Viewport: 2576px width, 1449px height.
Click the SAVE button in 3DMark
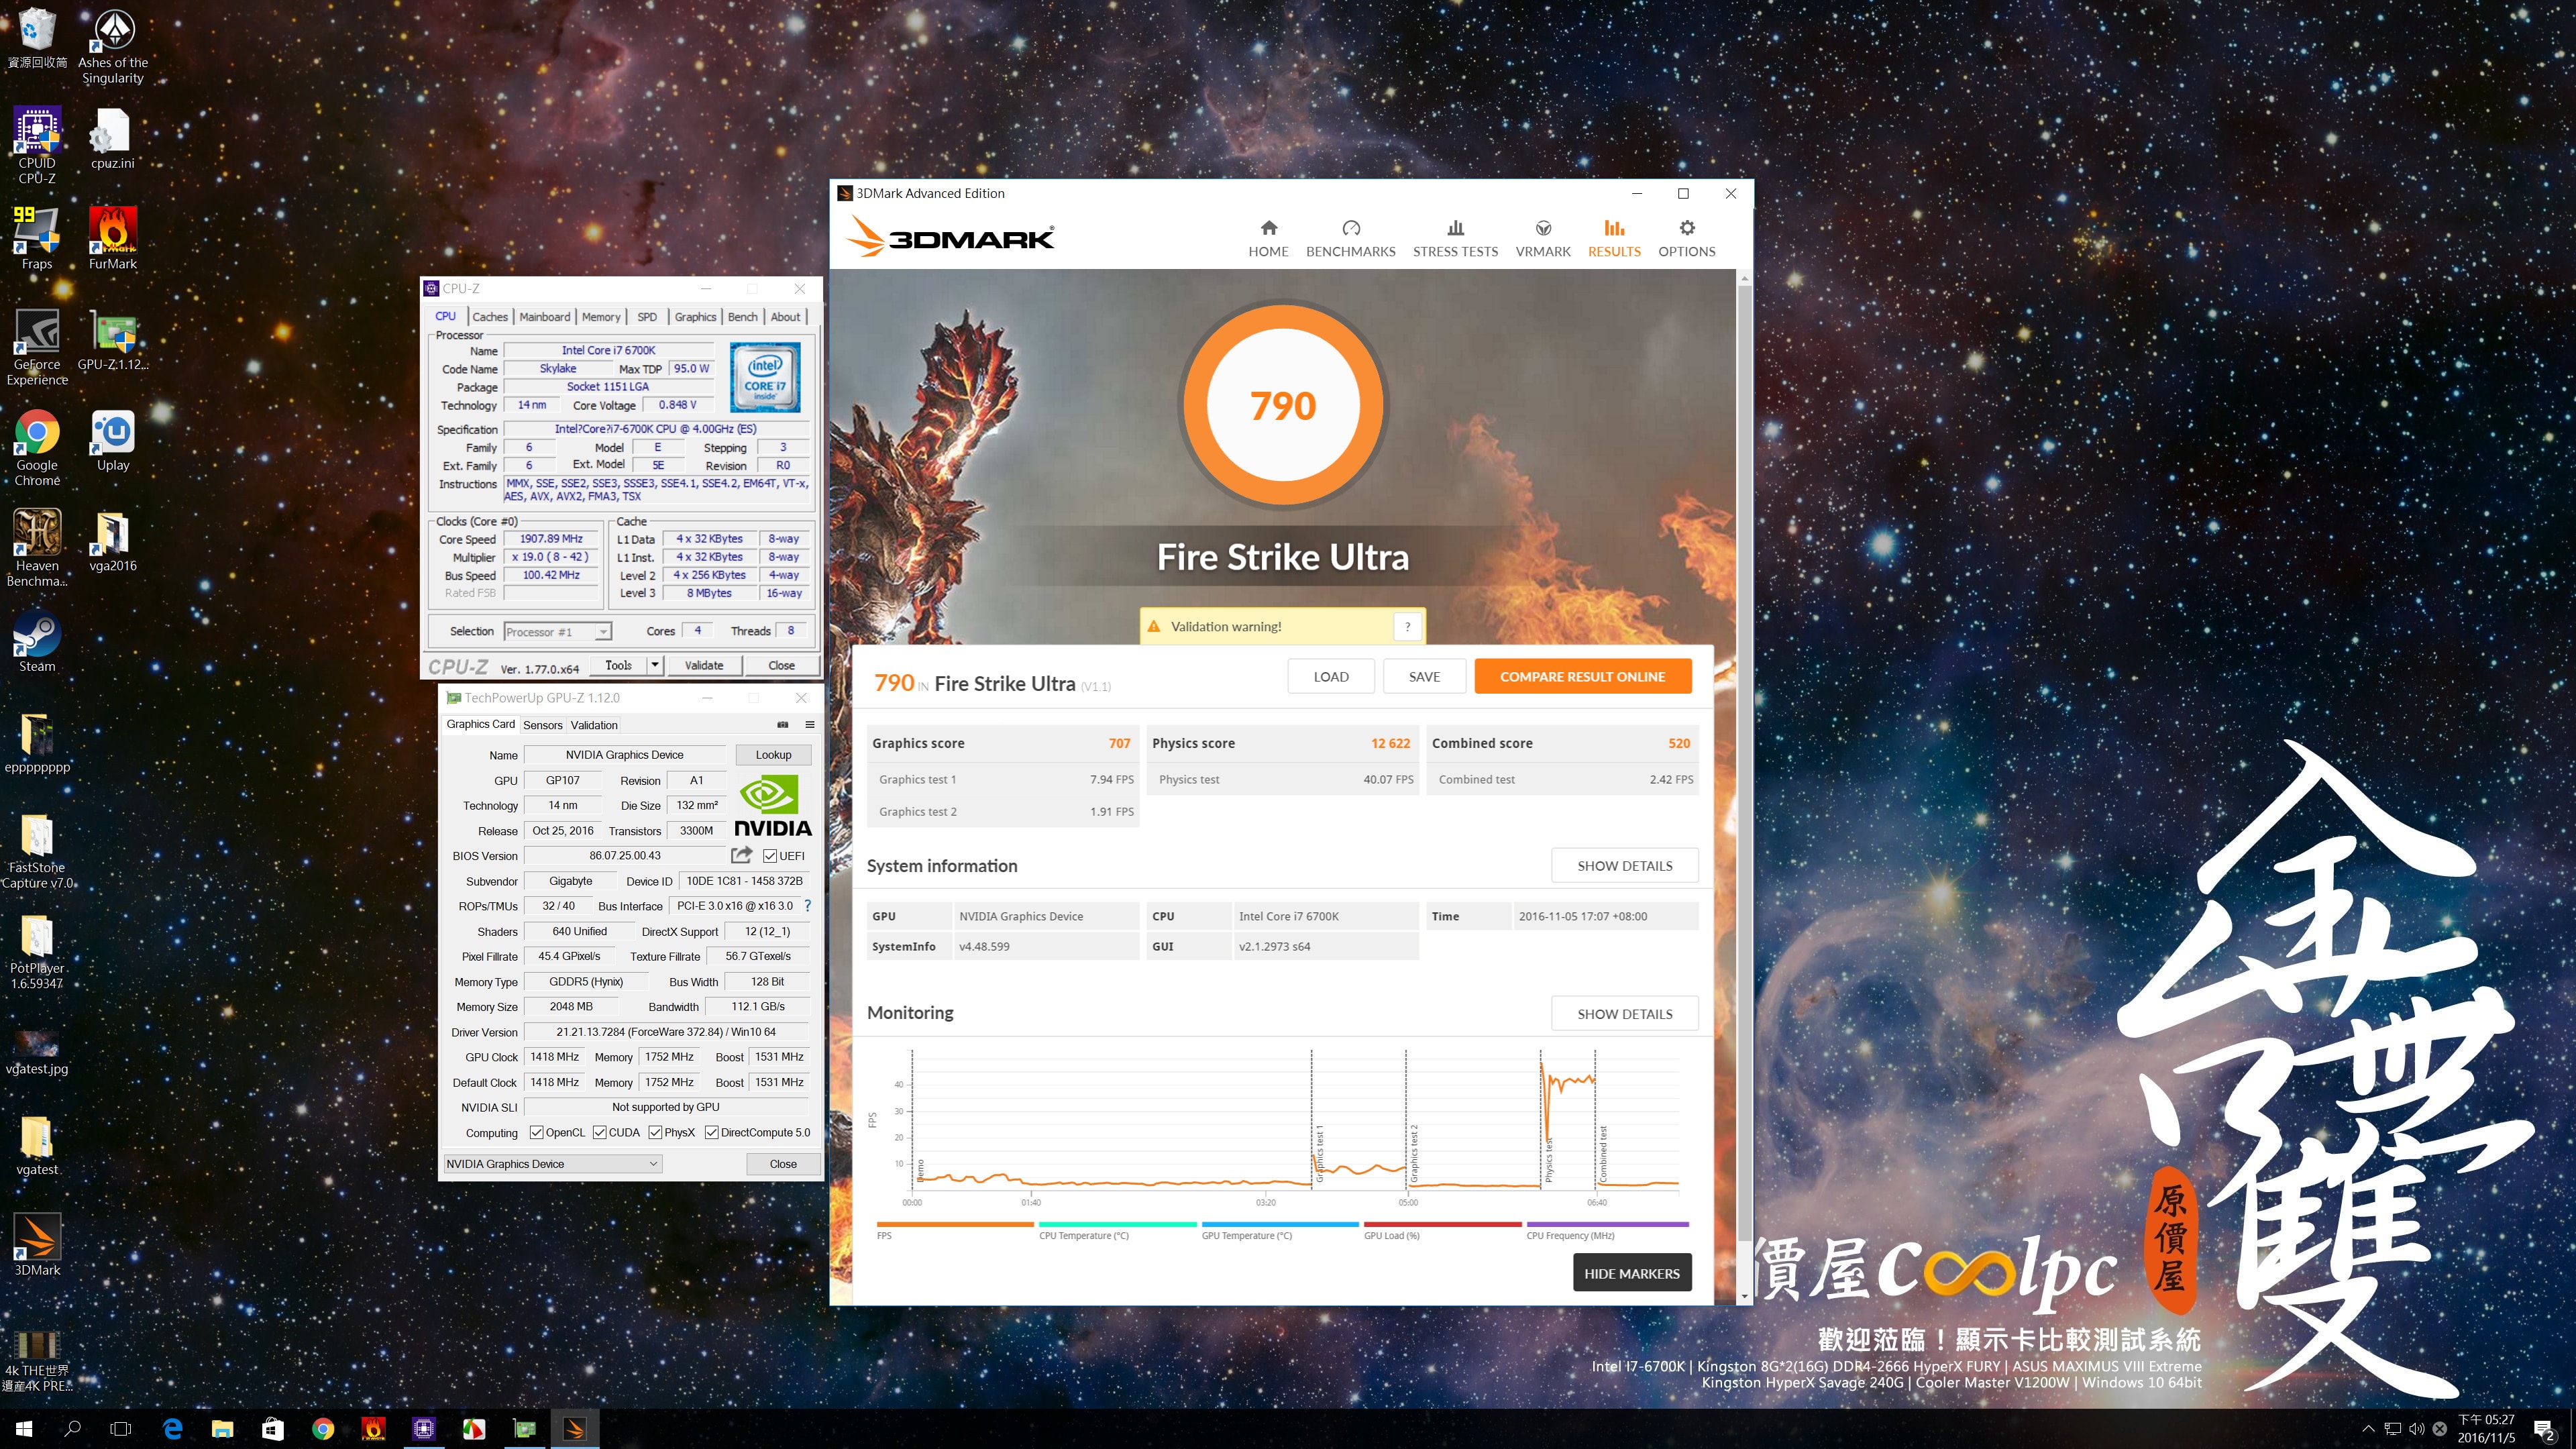tap(1424, 677)
